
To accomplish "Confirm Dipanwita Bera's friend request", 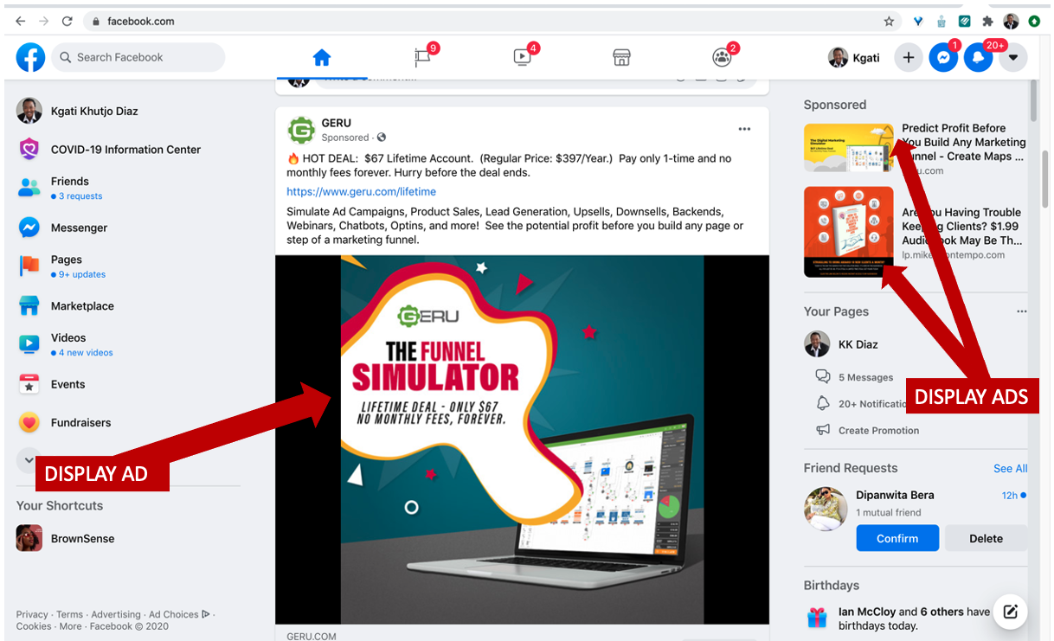I will pos(897,537).
